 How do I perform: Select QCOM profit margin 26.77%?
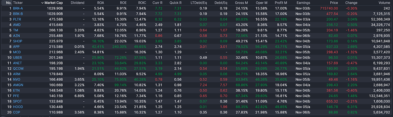281,68
